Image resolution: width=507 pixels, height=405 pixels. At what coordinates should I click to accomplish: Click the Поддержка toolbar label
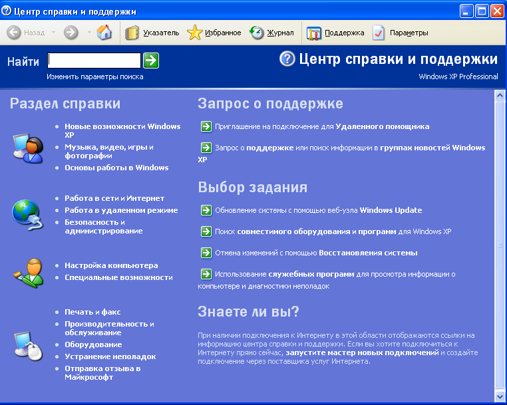[x=345, y=33]
